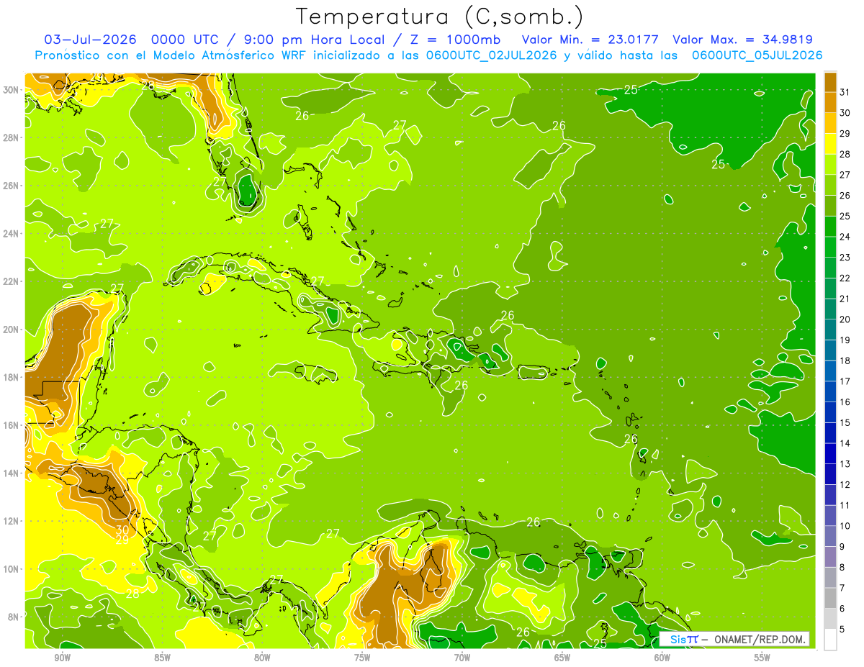This screenshot has width=864, height=667.
Task: Click the '65W' longitude axis label
Action: pyautogui.click(x=562, y=658)
